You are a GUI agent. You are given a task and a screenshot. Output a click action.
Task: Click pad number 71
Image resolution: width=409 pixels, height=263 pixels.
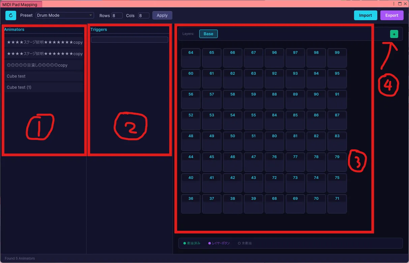pos(337,204)
